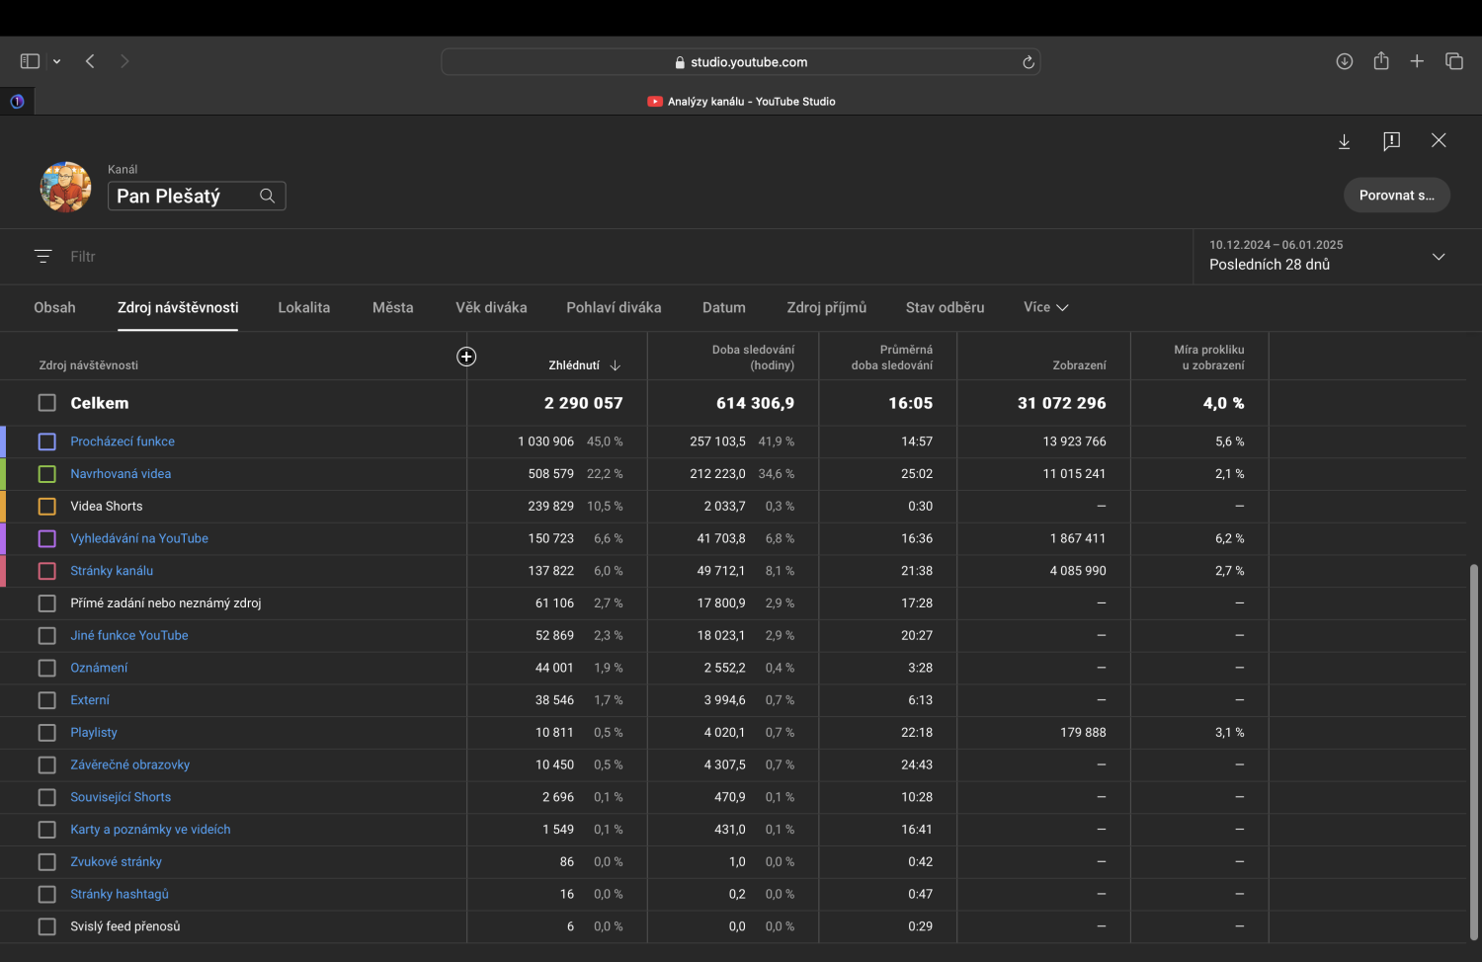
Task: Close the advanced analytics view
Action: coord(1439,140)
